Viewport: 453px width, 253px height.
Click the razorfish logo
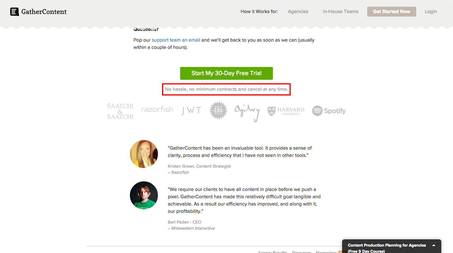pos(157,110)
